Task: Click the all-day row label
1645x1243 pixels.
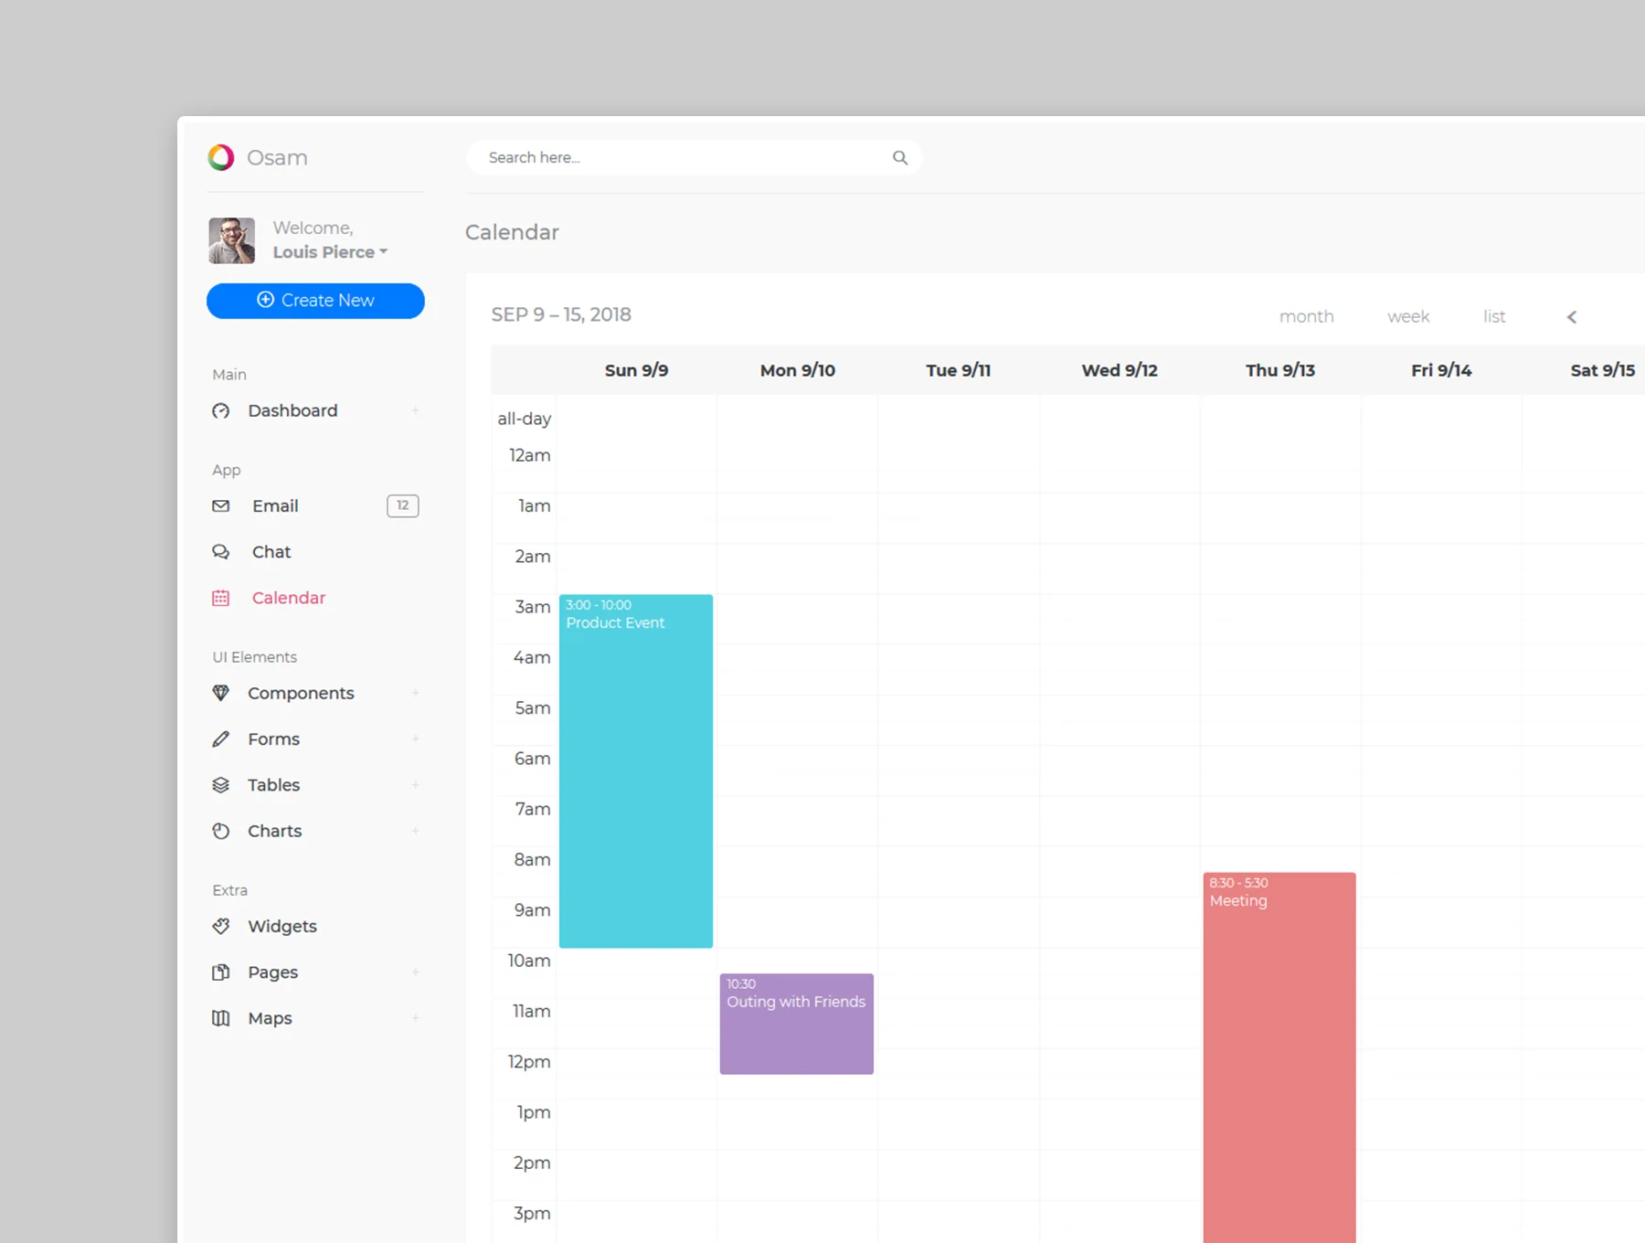Action: coord(524,419)
